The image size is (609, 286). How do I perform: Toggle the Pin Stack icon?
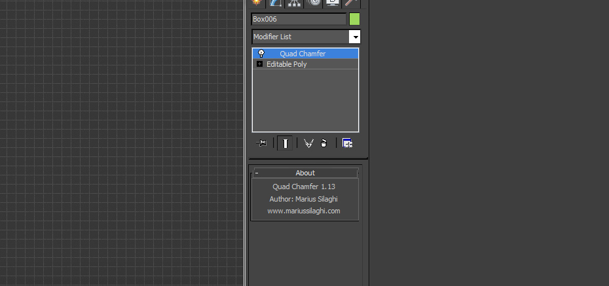click(261, 143)
